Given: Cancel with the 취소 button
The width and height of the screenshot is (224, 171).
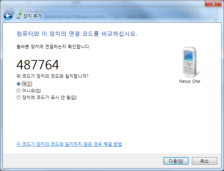Looking at the screenshot, I should (204, 161).
